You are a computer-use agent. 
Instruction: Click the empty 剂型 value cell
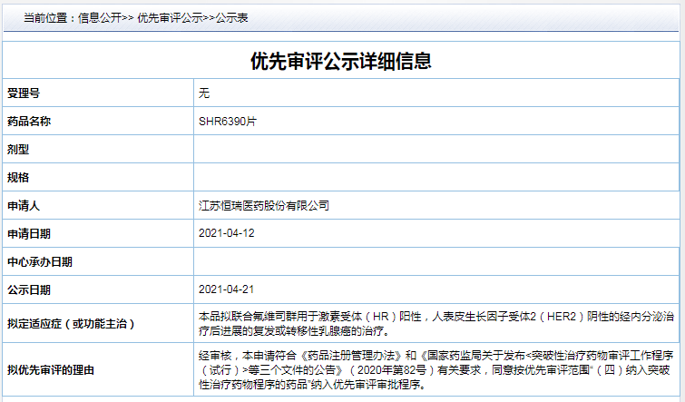coord(436,149)
